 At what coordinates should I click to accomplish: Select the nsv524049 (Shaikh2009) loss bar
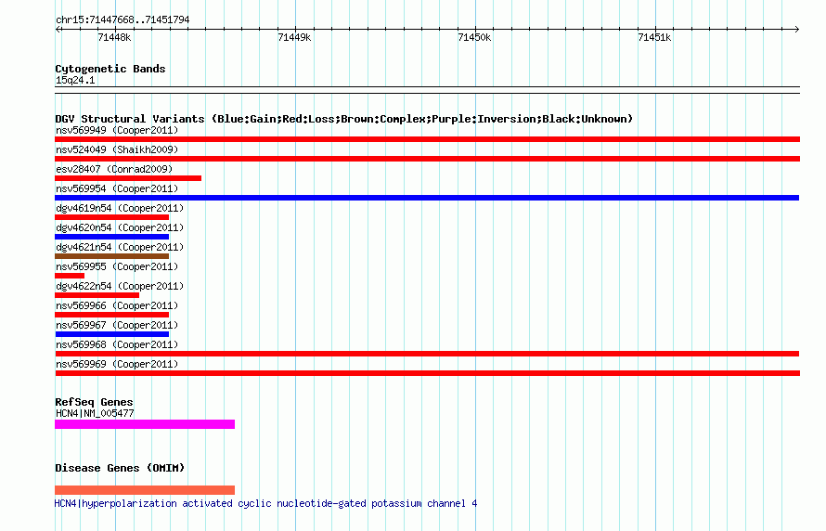tap(427, 159)
